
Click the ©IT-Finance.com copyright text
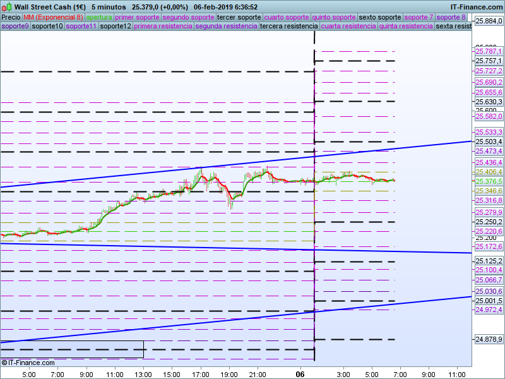pyautogui.click(x=28, y=363)
